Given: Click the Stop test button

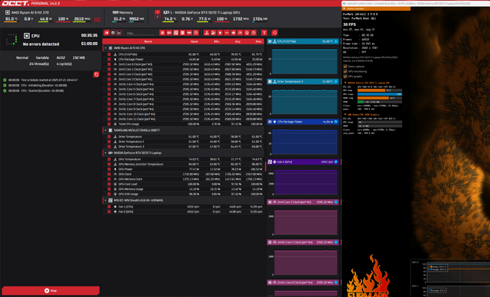Looking at the screenshot, I should pyautogui.click(x=51, y=290).
